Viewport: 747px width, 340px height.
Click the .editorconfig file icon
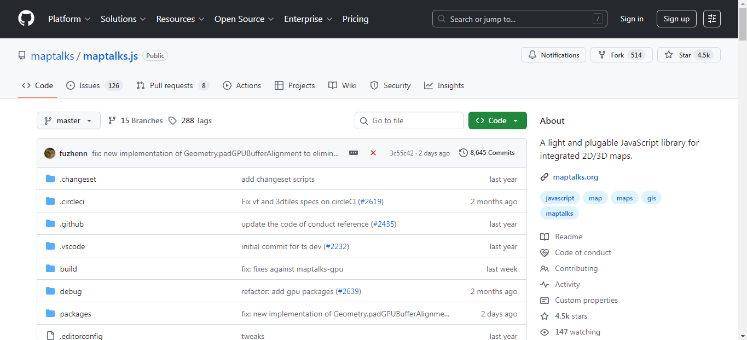pyautogui.click(x=50, y=336)
